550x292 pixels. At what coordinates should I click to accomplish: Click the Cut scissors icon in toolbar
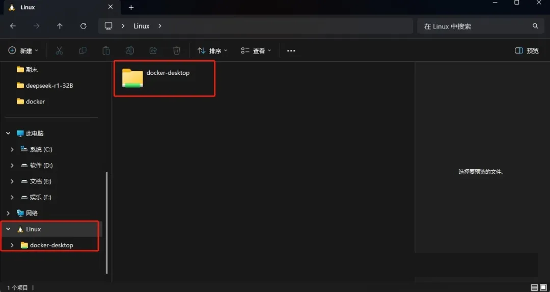[59, 50]
